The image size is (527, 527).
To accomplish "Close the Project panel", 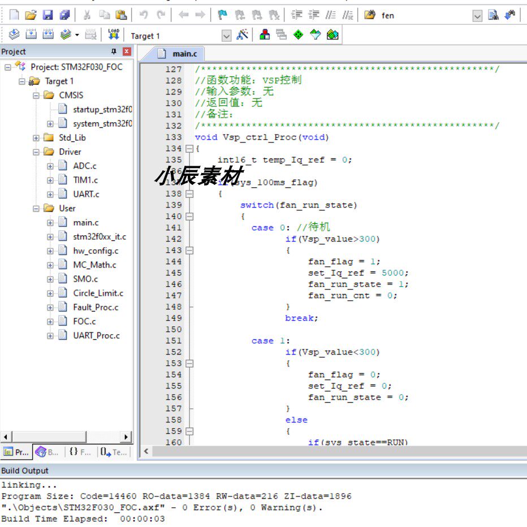I will (127, 51).
